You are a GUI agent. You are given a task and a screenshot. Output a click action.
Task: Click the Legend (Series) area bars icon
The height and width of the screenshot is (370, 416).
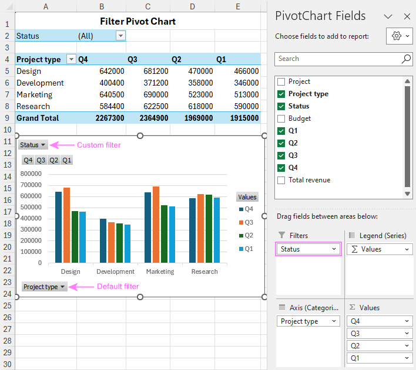pyautogui.click(x=351, y=235)
